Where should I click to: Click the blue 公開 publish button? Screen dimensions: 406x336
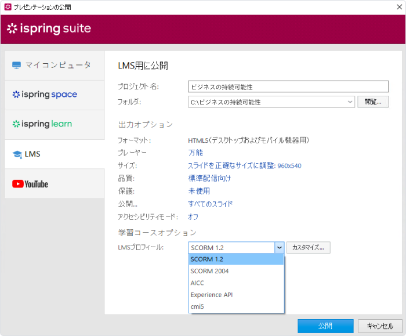click(325, 326)
